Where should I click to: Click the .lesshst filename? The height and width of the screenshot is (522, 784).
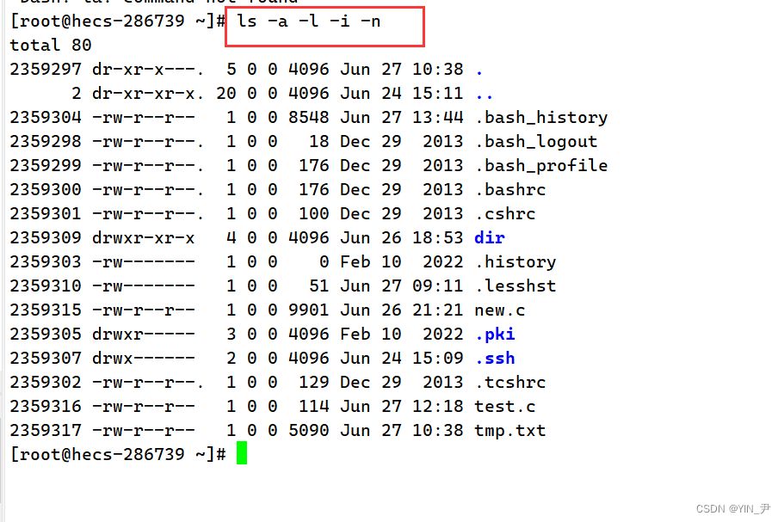515,286
